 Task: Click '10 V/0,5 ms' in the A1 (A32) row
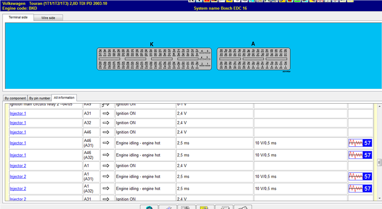tap(266, 189)
